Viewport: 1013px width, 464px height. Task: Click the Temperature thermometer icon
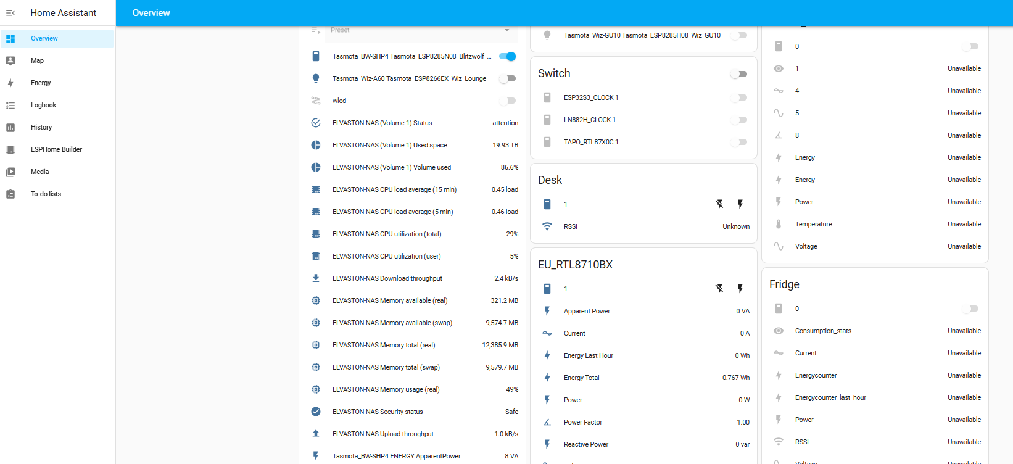click(x=779, y=224)
